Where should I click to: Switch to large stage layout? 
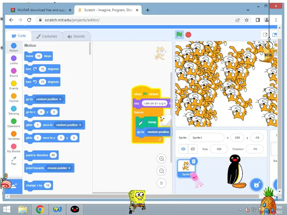[x=274, y=35]
